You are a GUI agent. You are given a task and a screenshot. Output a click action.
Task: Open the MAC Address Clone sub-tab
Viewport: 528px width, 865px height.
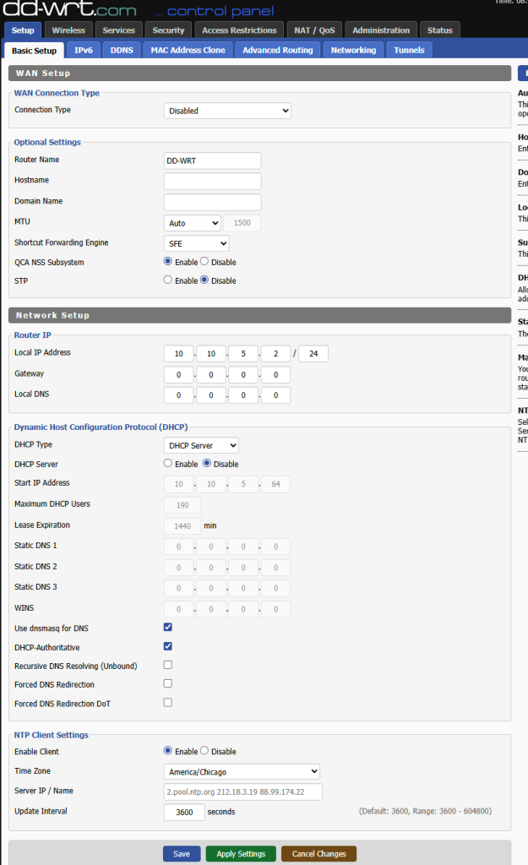click(188, 51)
